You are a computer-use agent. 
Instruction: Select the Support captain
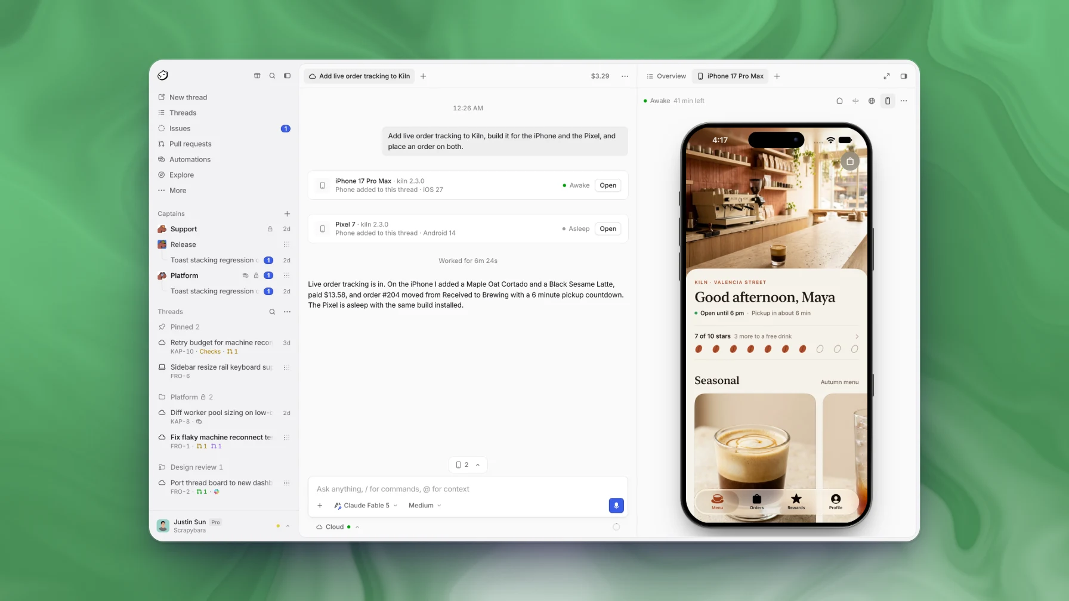[x=224, y=229]
